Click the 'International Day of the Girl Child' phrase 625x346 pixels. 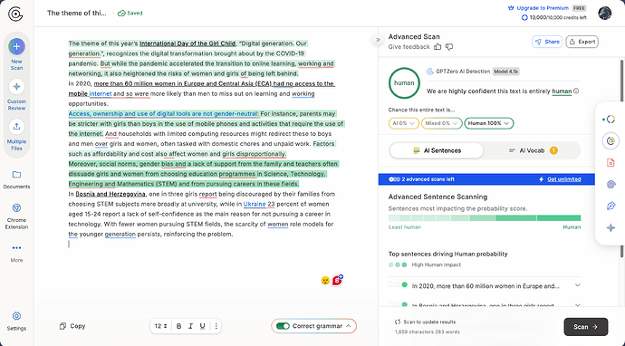[187, 43]
